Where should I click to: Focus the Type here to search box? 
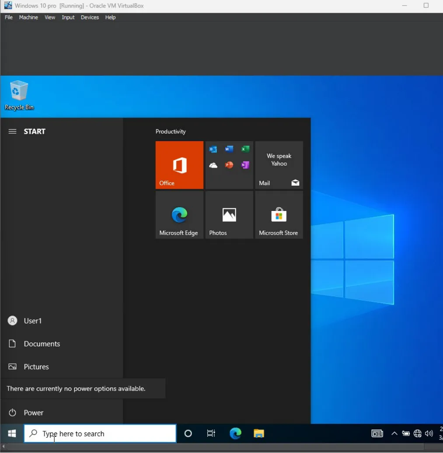tap(100, 433)
